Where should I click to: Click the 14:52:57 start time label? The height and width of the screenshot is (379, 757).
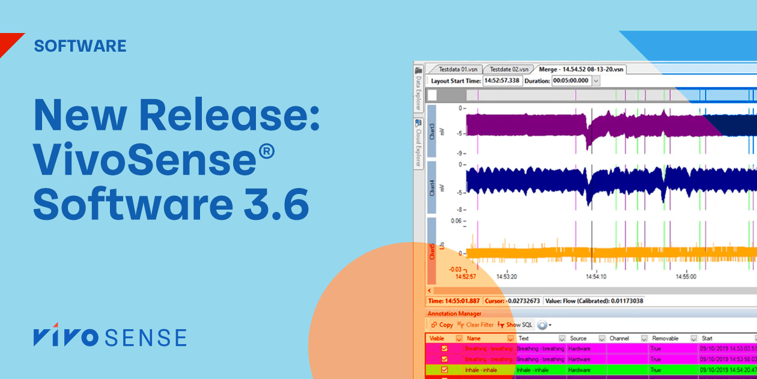tap(465, 277)
